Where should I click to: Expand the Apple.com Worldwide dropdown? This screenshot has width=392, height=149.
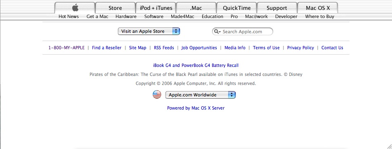coord(200,95)
